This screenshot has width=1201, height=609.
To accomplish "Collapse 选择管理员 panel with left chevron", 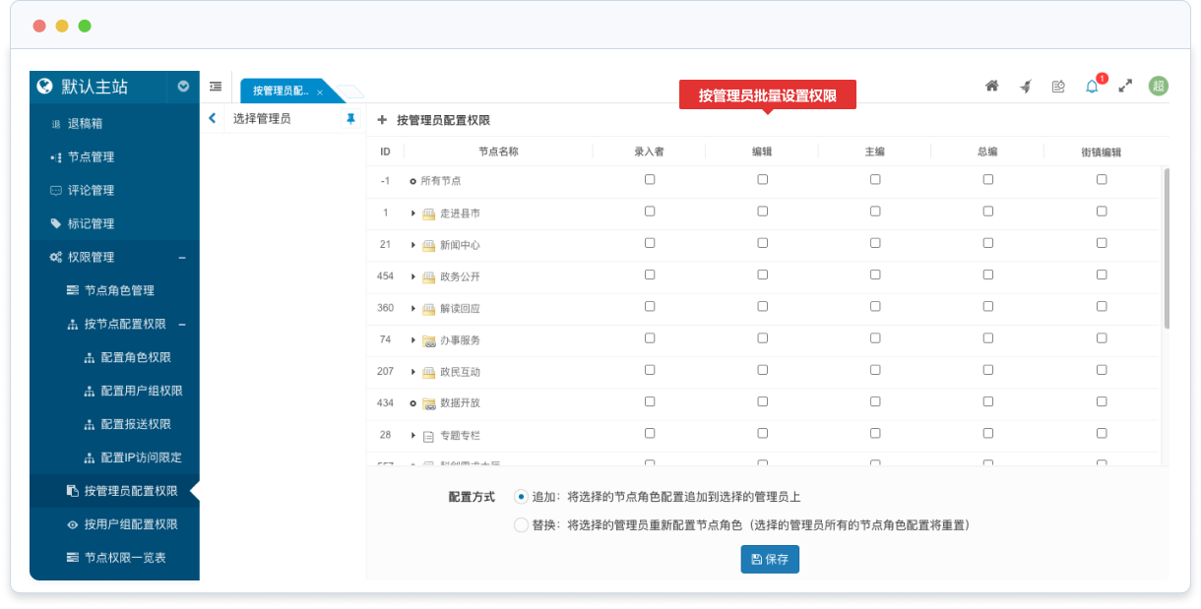I will pyautogui.click(x=213, y=119).
